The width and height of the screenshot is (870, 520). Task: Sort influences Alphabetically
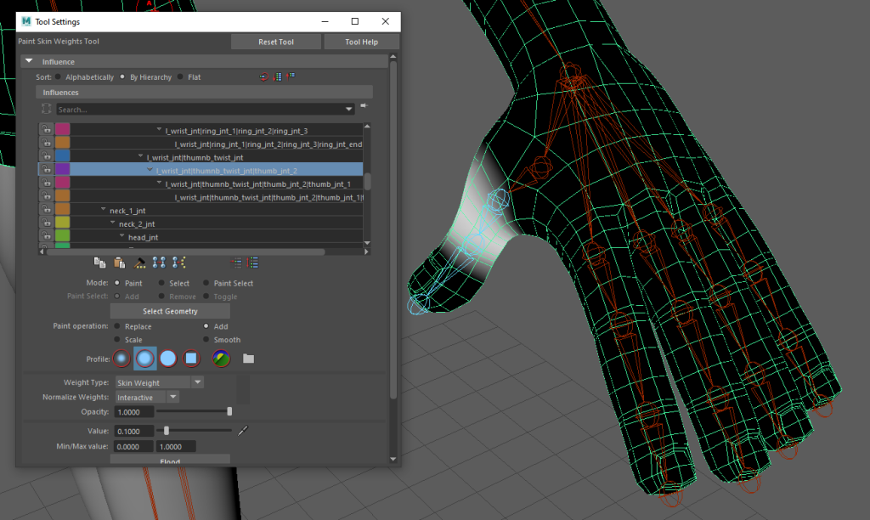coord(59,76)
